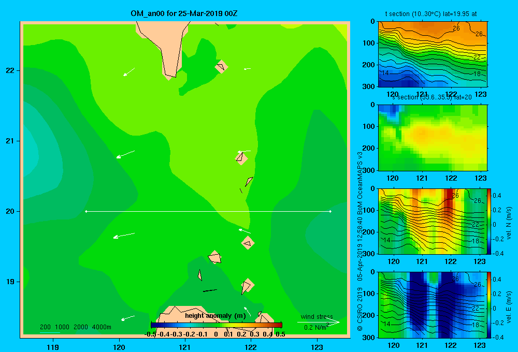The height and width of the screenshot is (352, 518).
Task: Click the west endpoint marker of the section line
Action: point(86,211)
